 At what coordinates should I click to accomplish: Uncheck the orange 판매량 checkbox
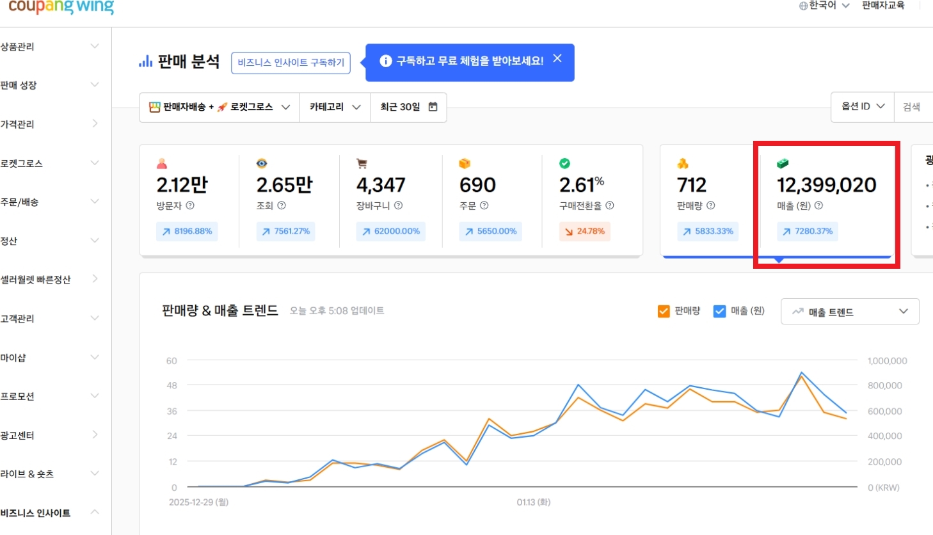[x=664, y=311]
